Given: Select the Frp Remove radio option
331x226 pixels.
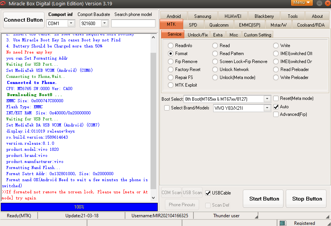Looking at the screenshot, I should tap(171, 62).
